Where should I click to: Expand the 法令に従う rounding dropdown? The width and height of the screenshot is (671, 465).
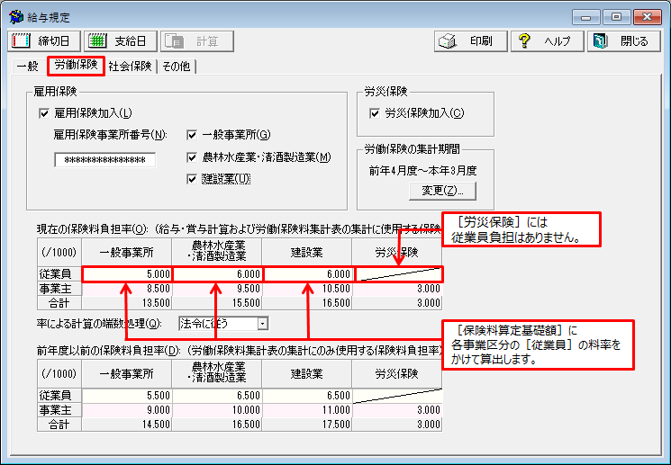tap(262, 323)
